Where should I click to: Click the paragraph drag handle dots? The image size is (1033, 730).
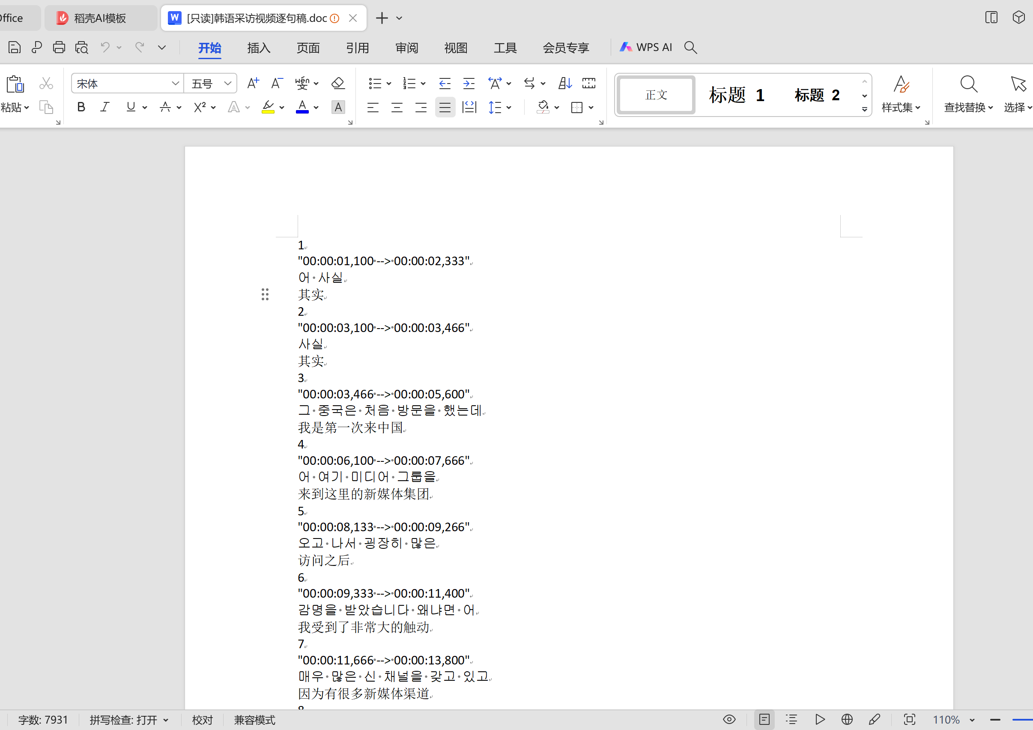tap(265, 294)
